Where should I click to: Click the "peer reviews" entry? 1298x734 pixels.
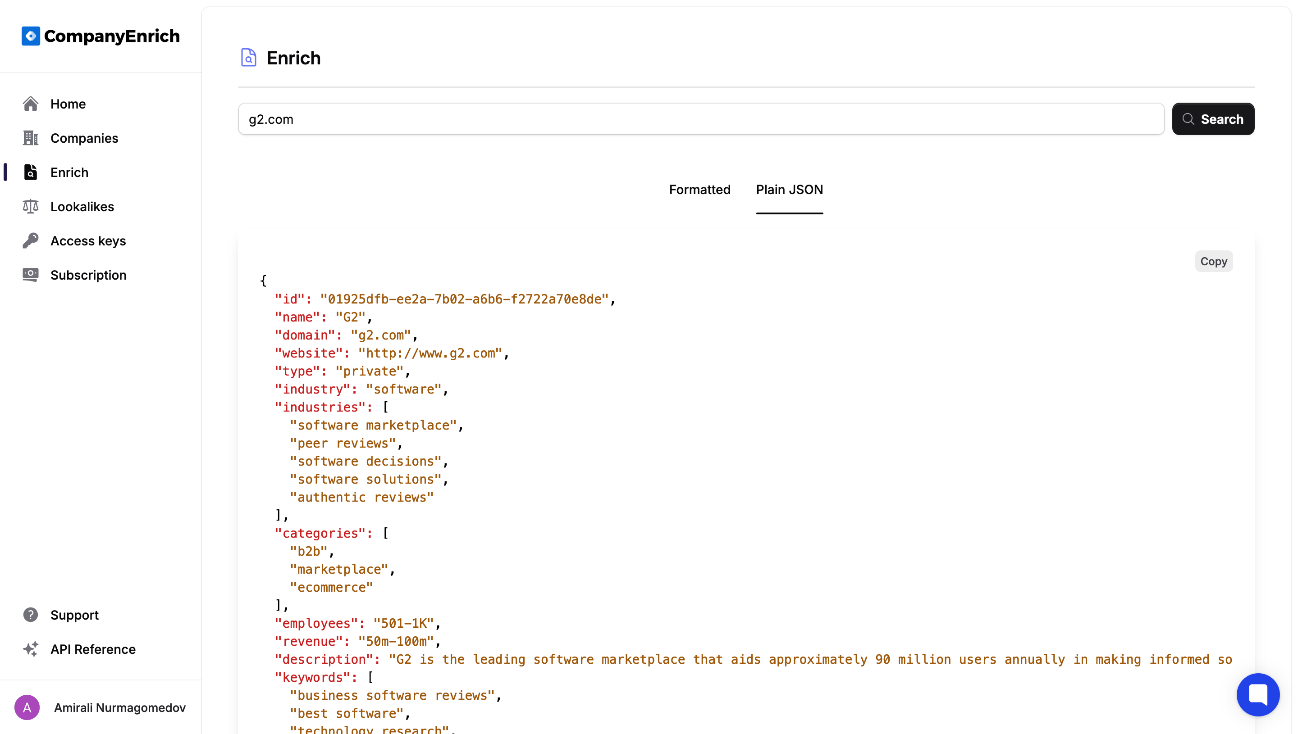pyautogui.click(x=343, y=443)
